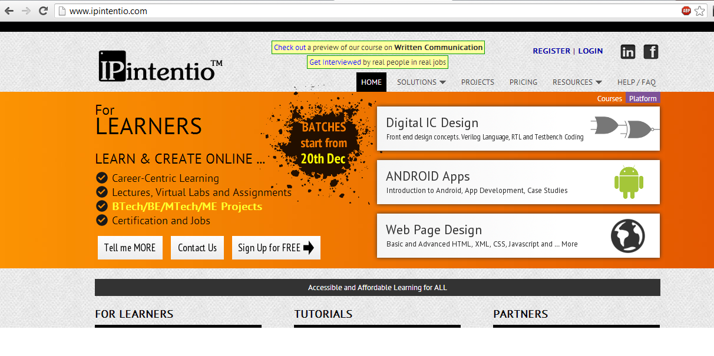Click the Android robot icon
Screen dimensions: 714x356
(629, 182)
